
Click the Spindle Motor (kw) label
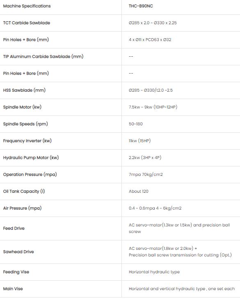click(x=22, y=107)
